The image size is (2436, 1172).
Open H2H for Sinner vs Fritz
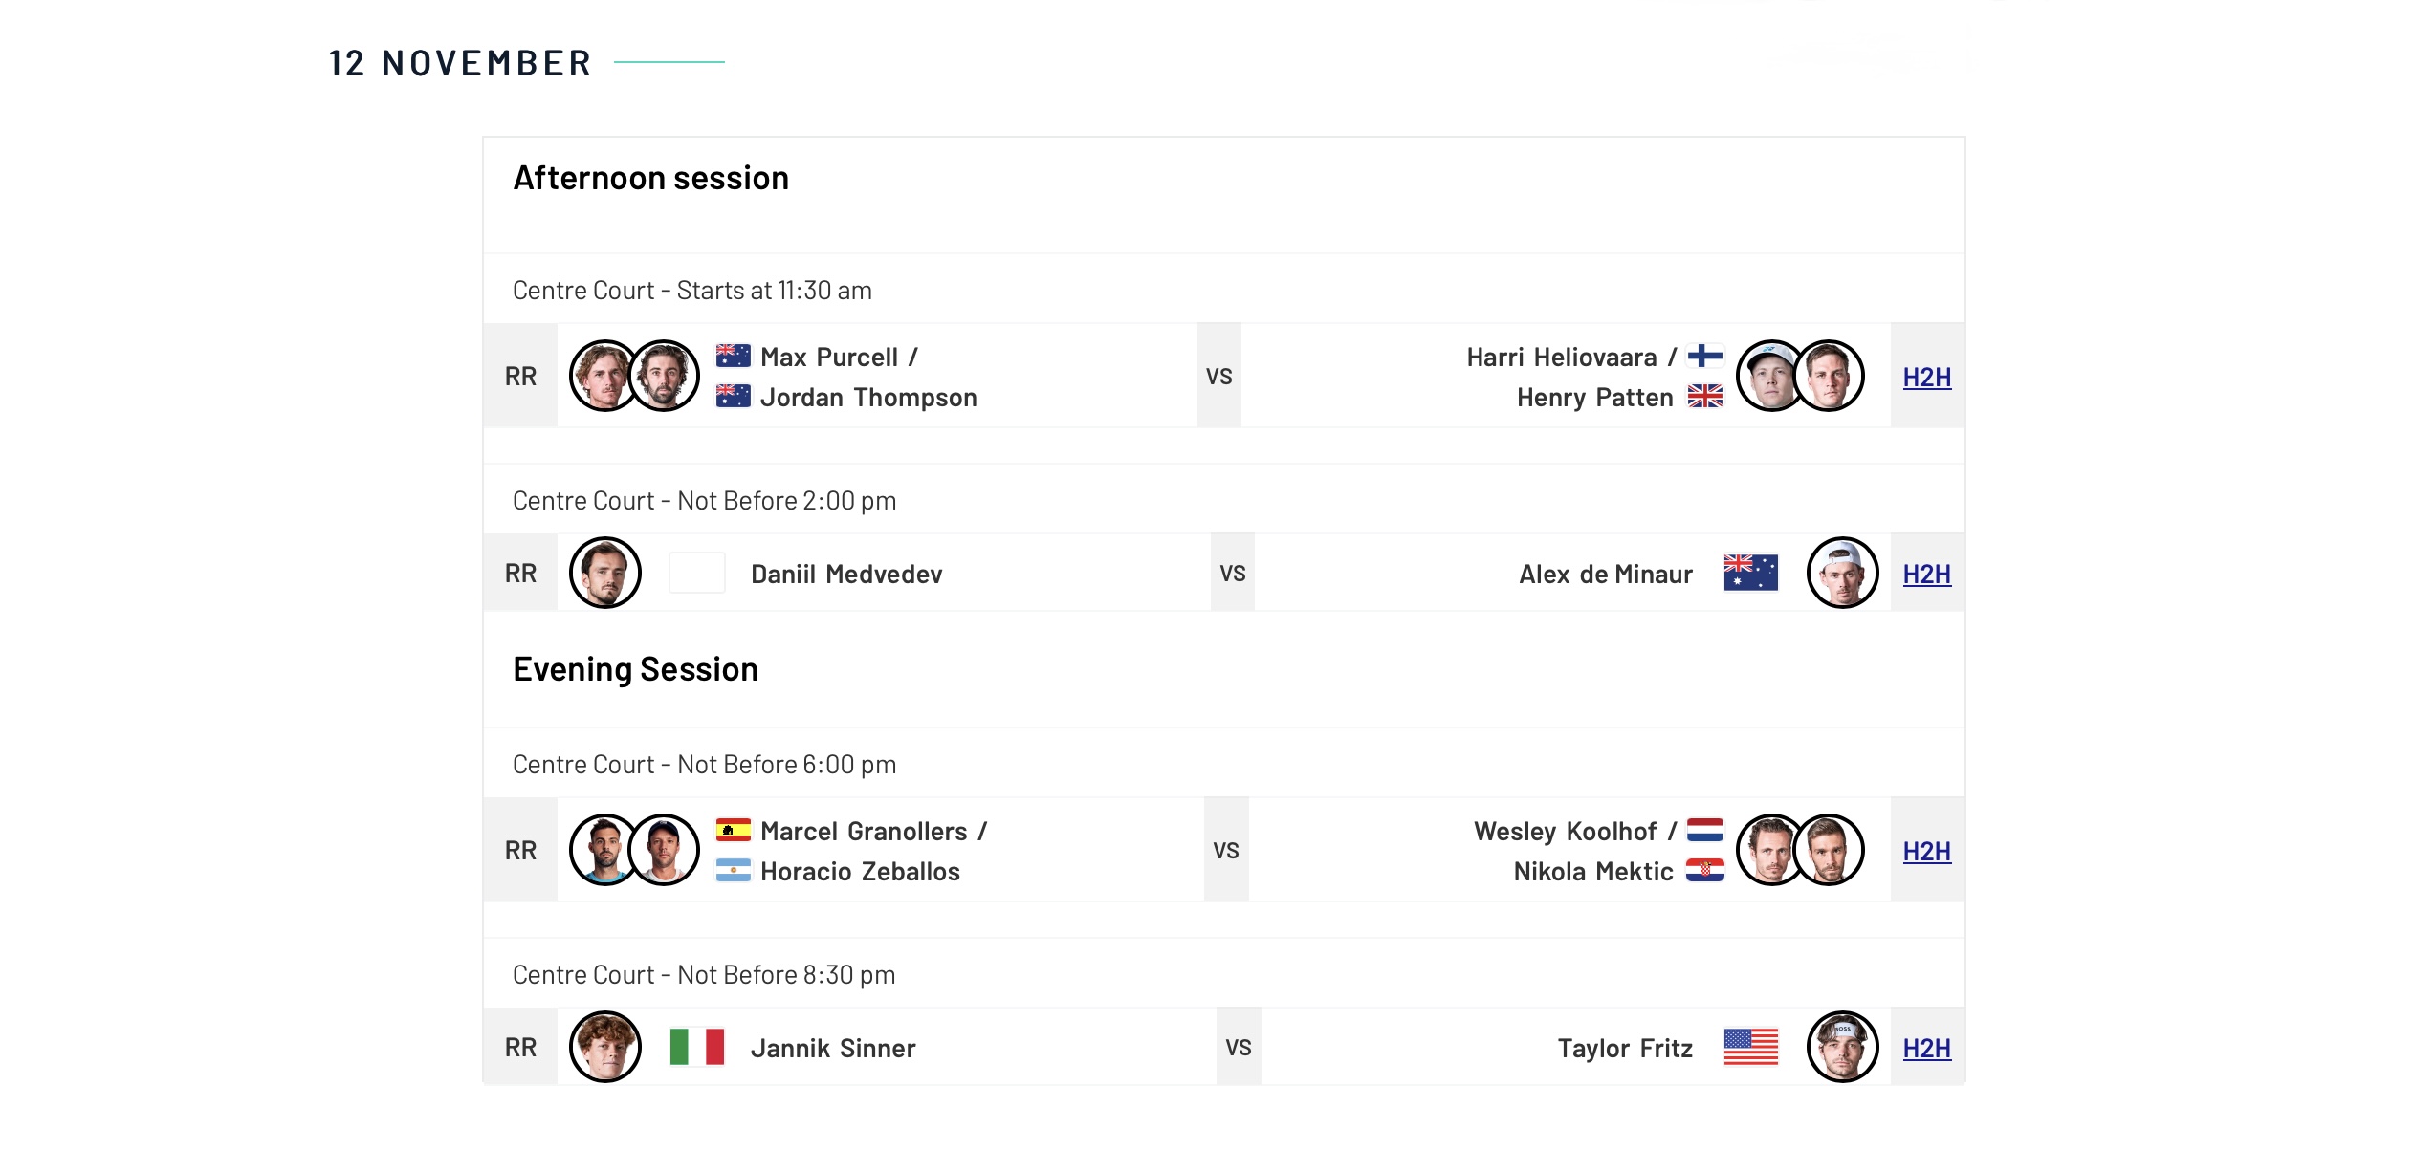pos(1926,1049)
